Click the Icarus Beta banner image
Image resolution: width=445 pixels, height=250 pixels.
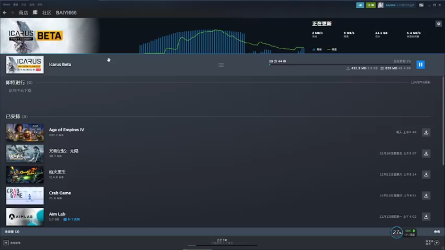50,36
